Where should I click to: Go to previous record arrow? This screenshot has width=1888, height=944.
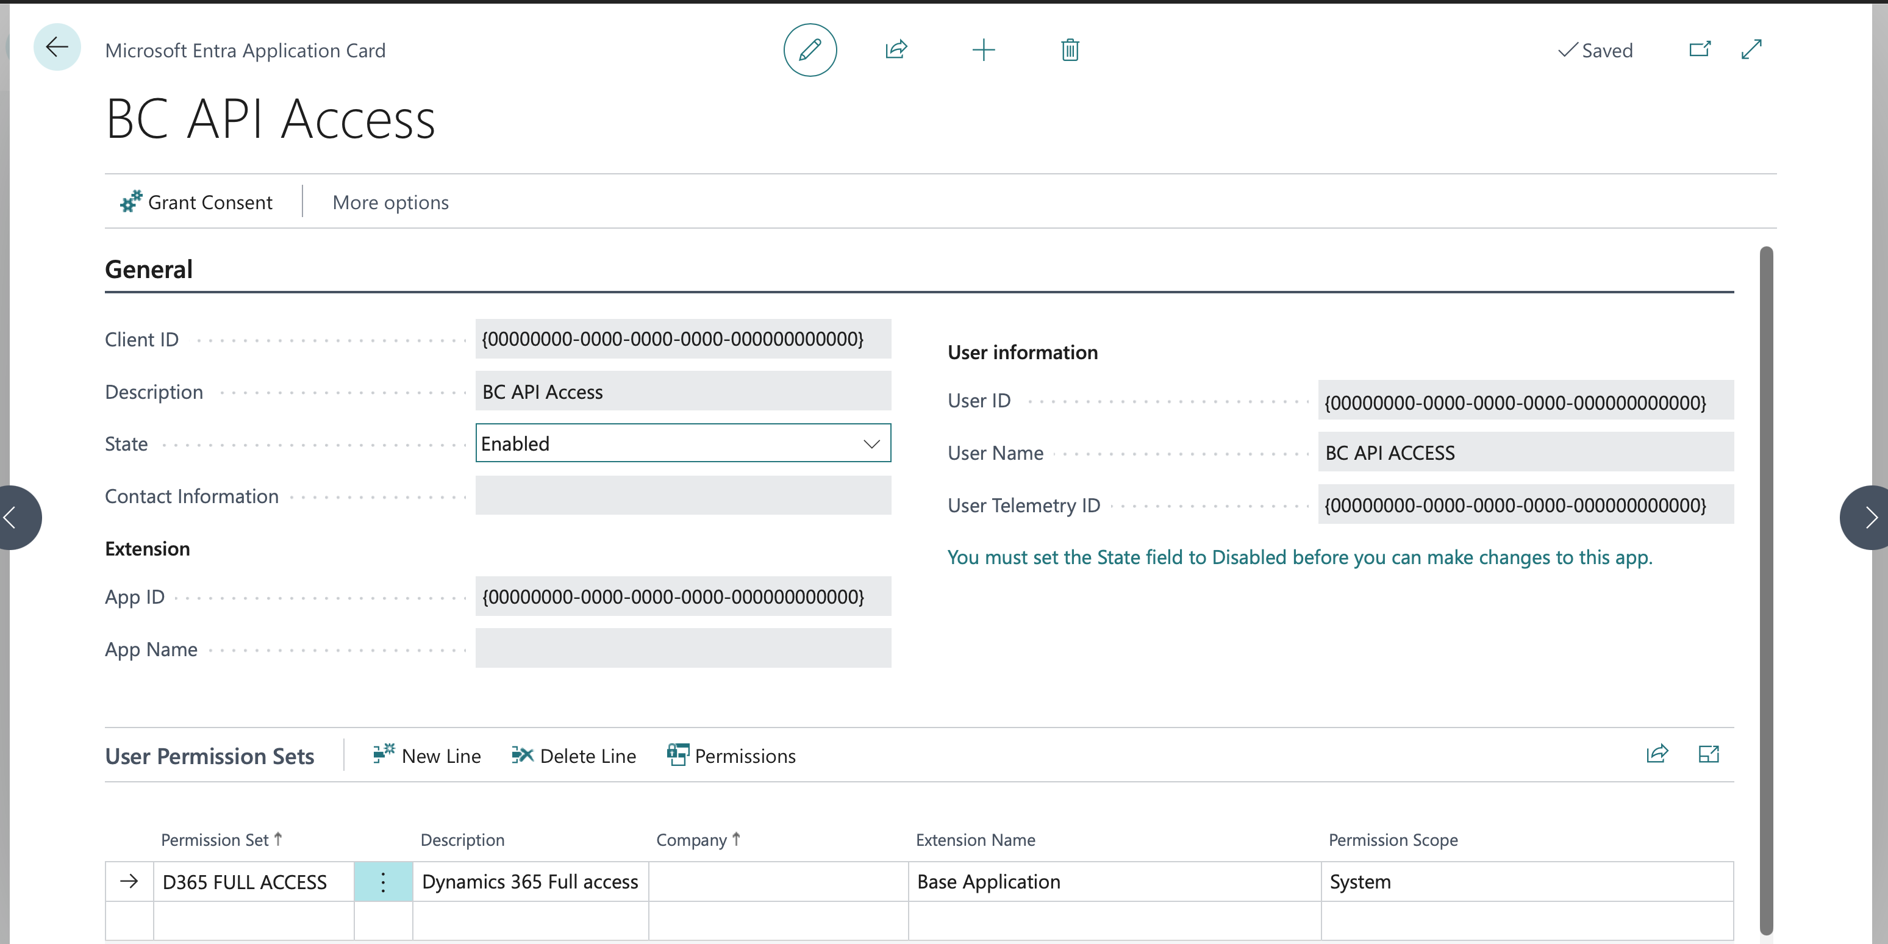coord(13,518)
